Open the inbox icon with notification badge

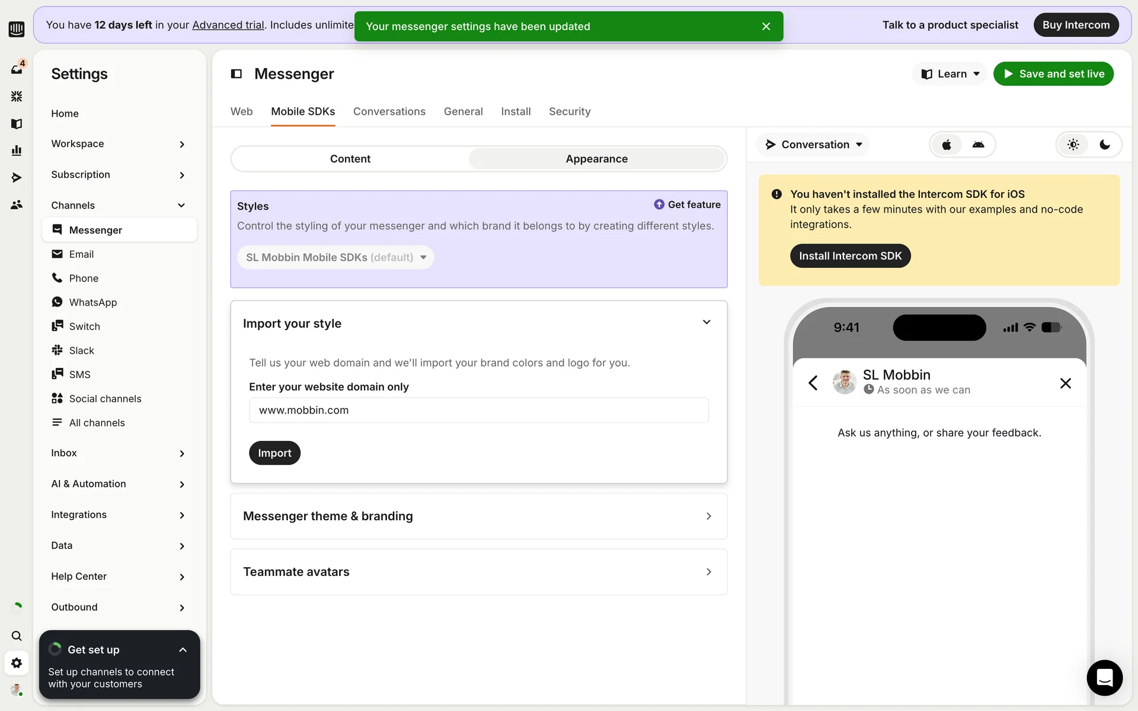pyautogui.click(x=17, y=69)
